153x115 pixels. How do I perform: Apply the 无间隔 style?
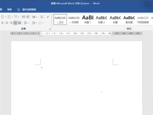tap(74, 19)
